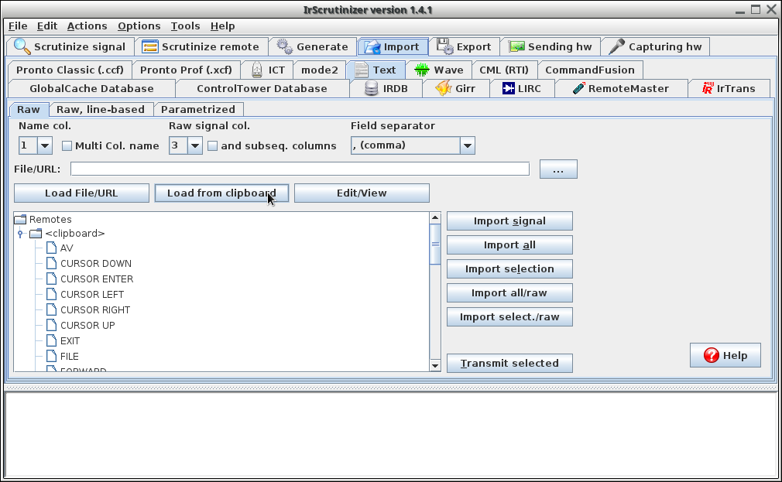
Task: Click the File/URL input field
Action: [x=300, y=169]
